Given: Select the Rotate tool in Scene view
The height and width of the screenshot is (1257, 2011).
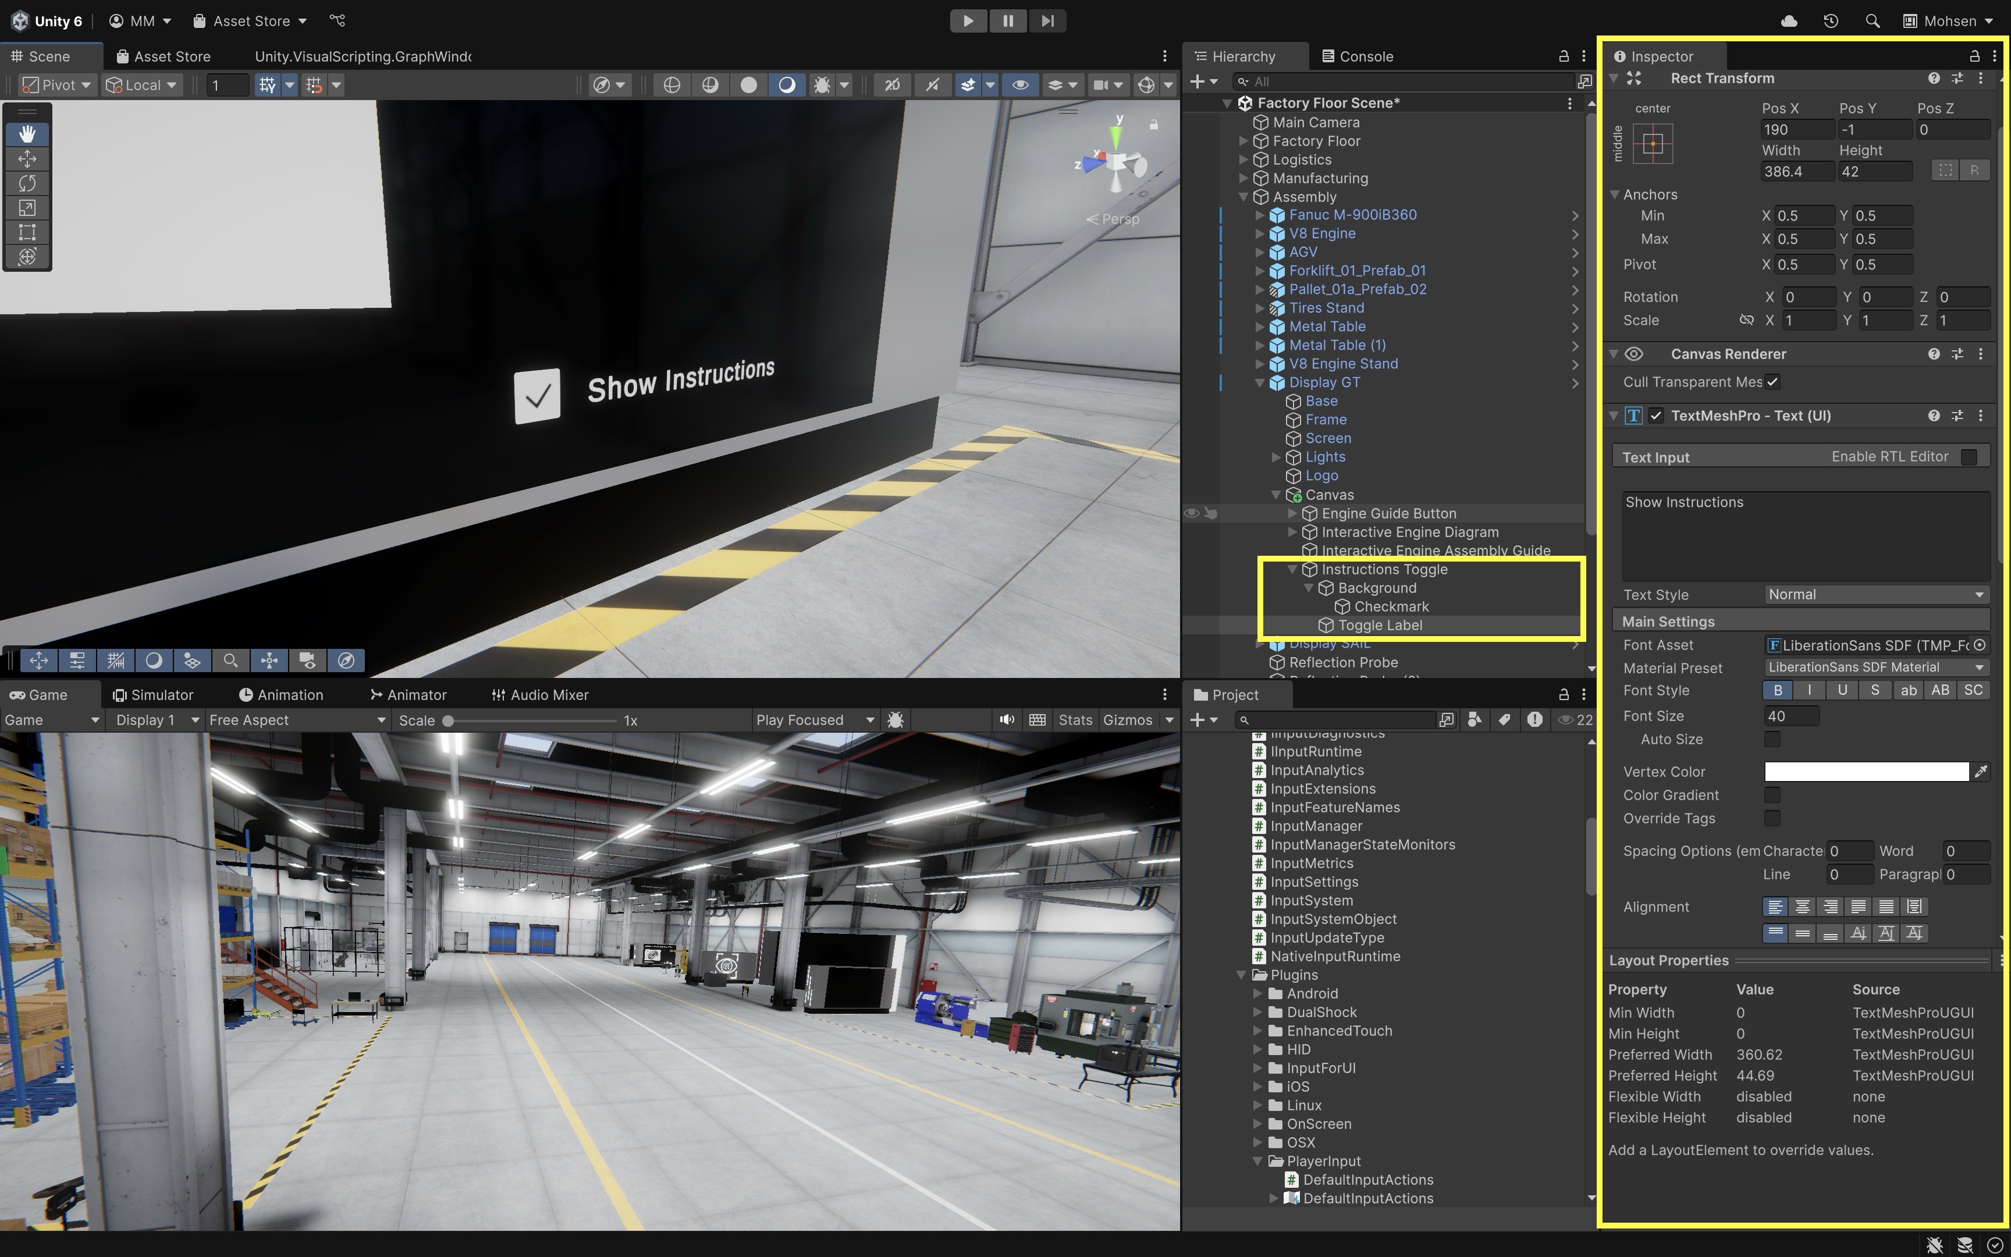Looking at the screenshot, I should [x=27, y=183].
